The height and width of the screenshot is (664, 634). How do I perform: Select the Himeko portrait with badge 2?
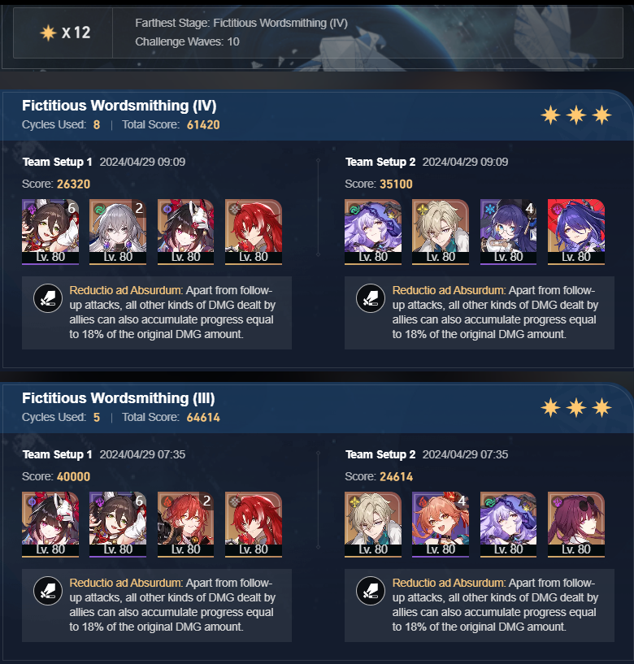tap(185, 524)
